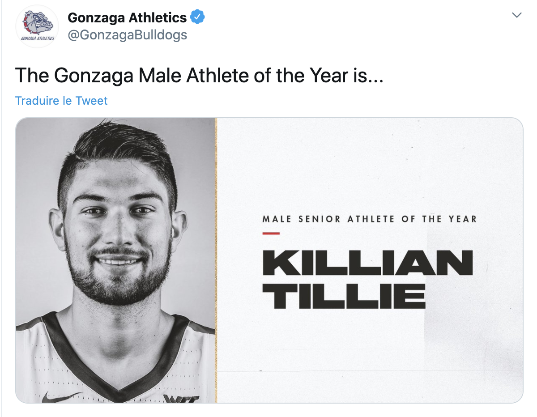537x417 pixels.
Task: Open the Gonzaga Athletics display name
Action: pos(127,18)
